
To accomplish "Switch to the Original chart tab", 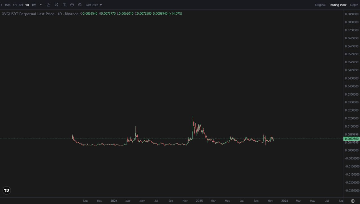I will click(x=320, y=5).
